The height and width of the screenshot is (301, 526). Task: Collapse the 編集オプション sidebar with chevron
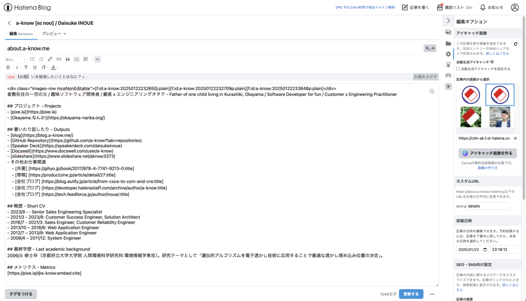tap(448, 21)
